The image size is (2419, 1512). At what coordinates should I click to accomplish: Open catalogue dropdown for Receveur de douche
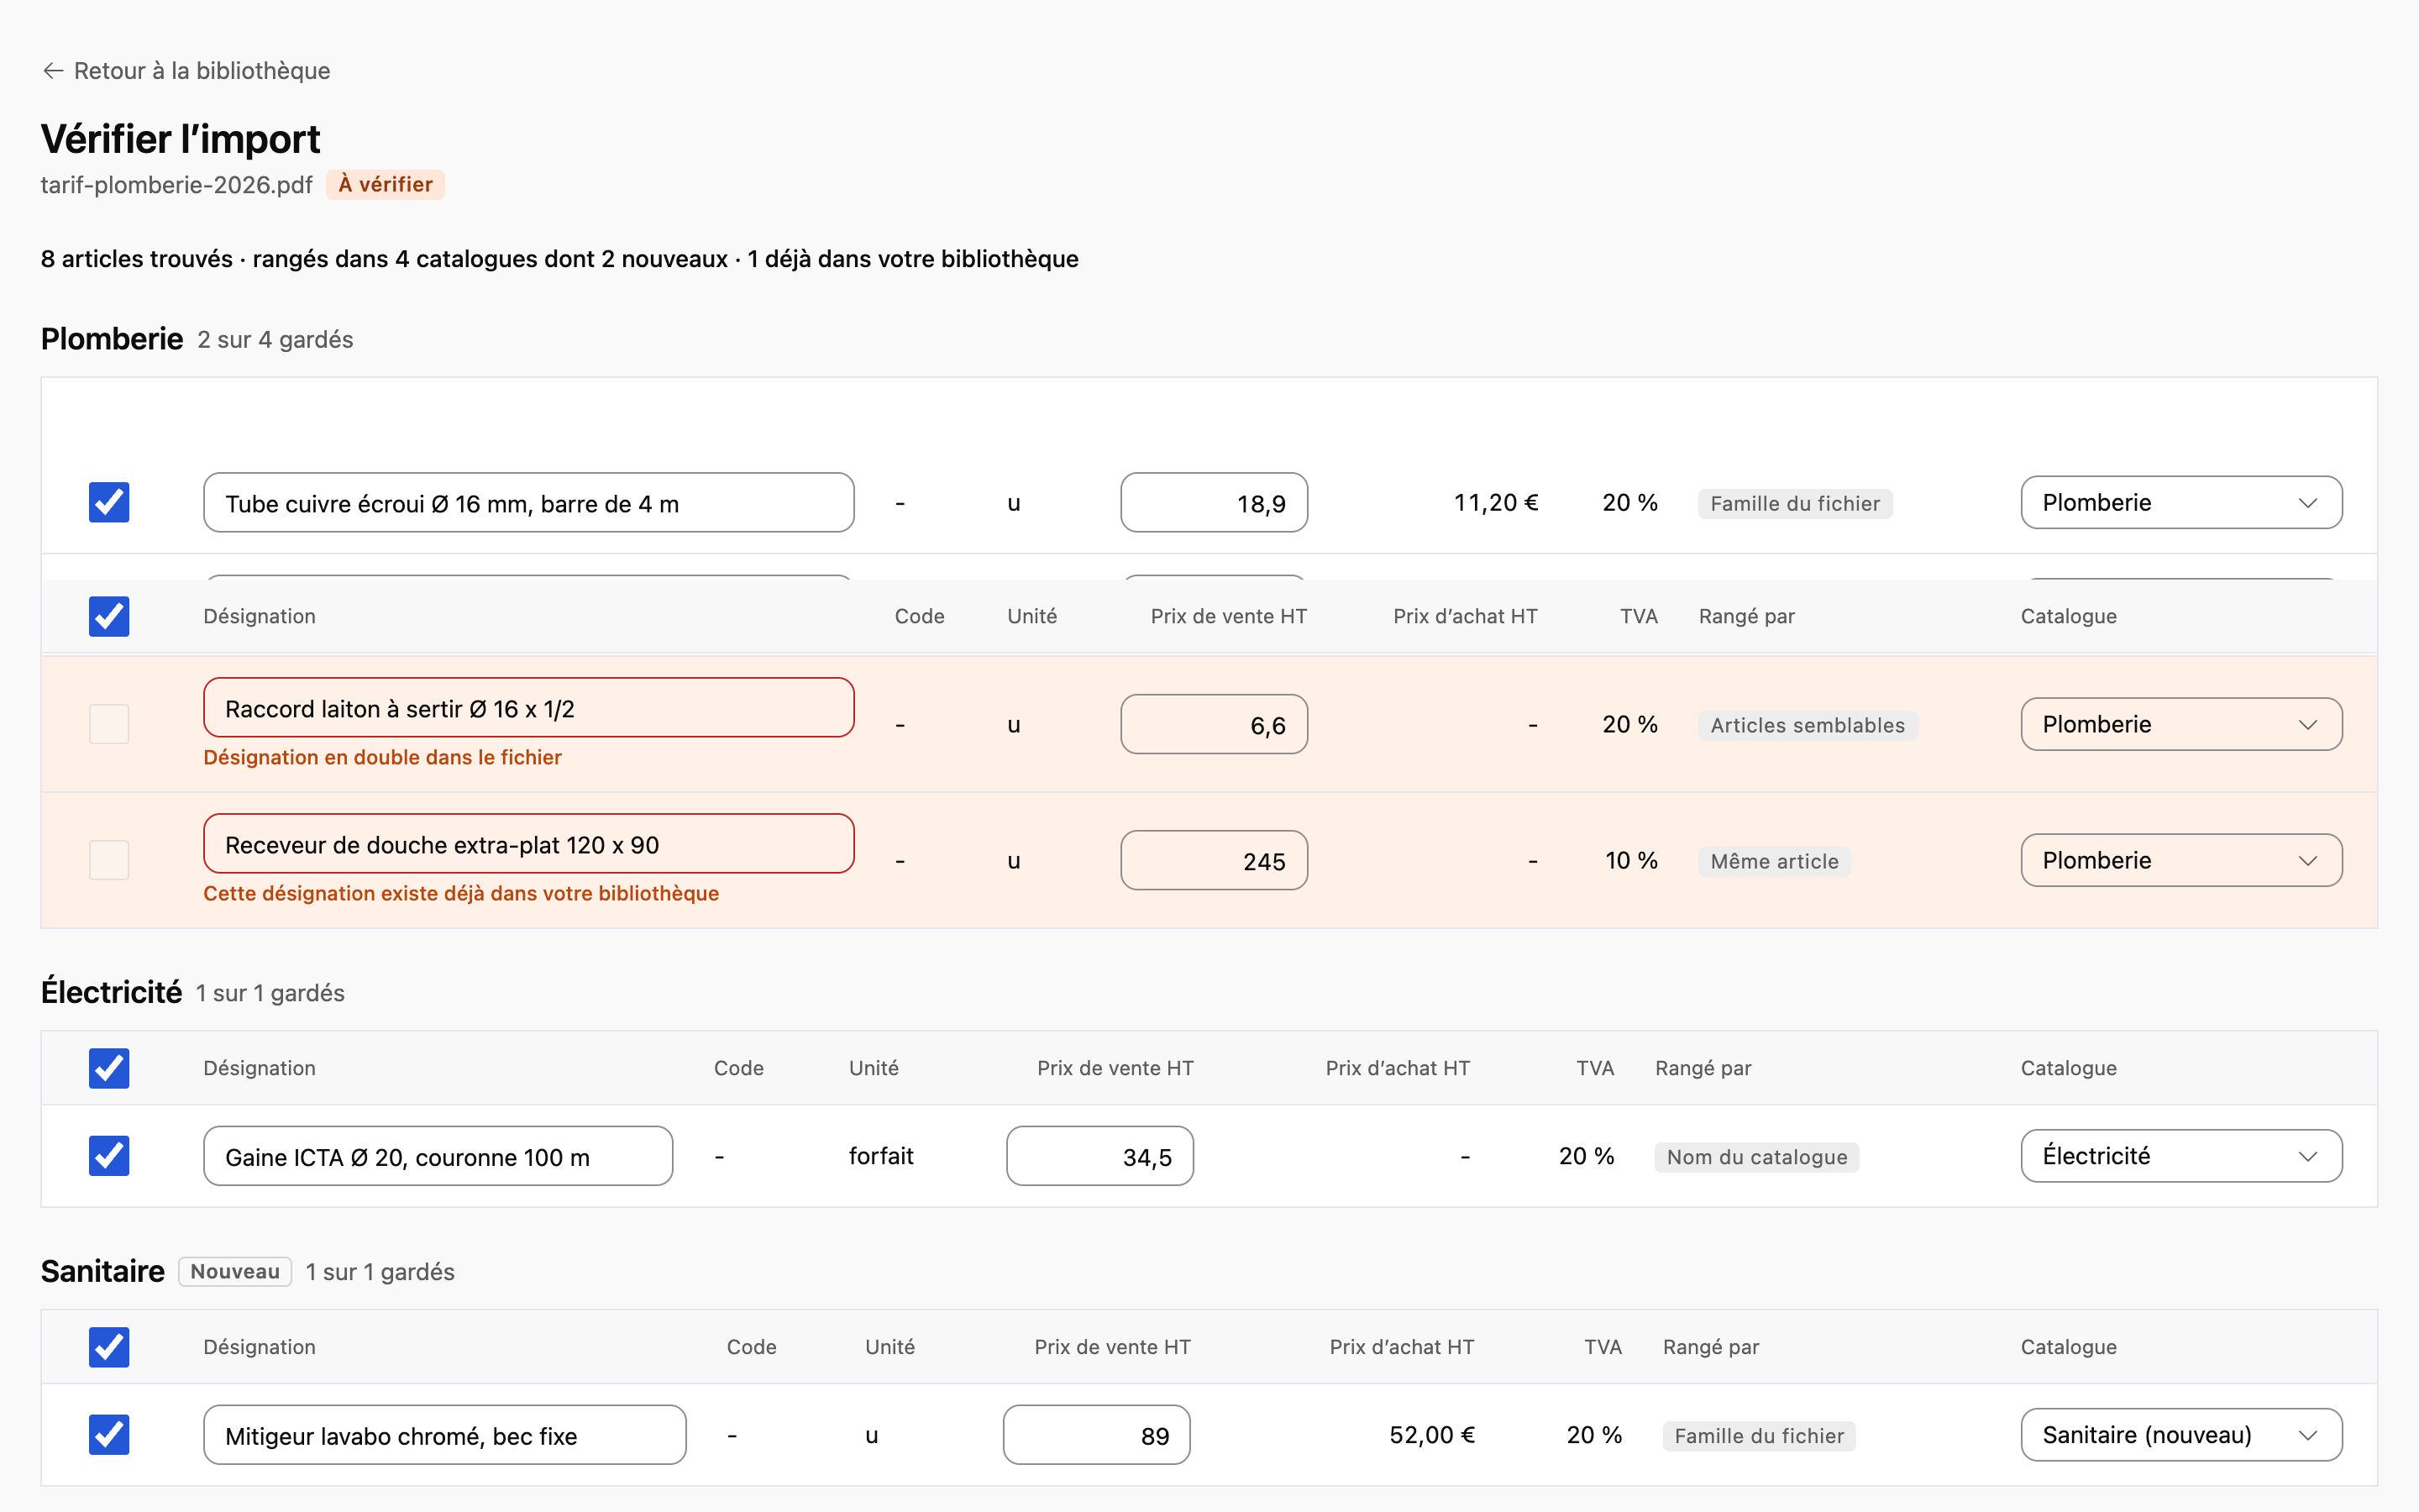(2181, 860)
